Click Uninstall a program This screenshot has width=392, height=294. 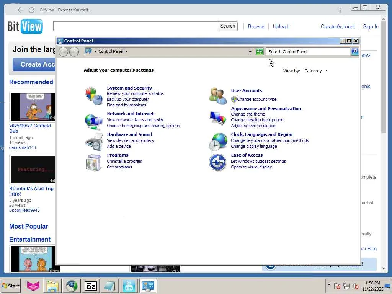coord(124,161)
